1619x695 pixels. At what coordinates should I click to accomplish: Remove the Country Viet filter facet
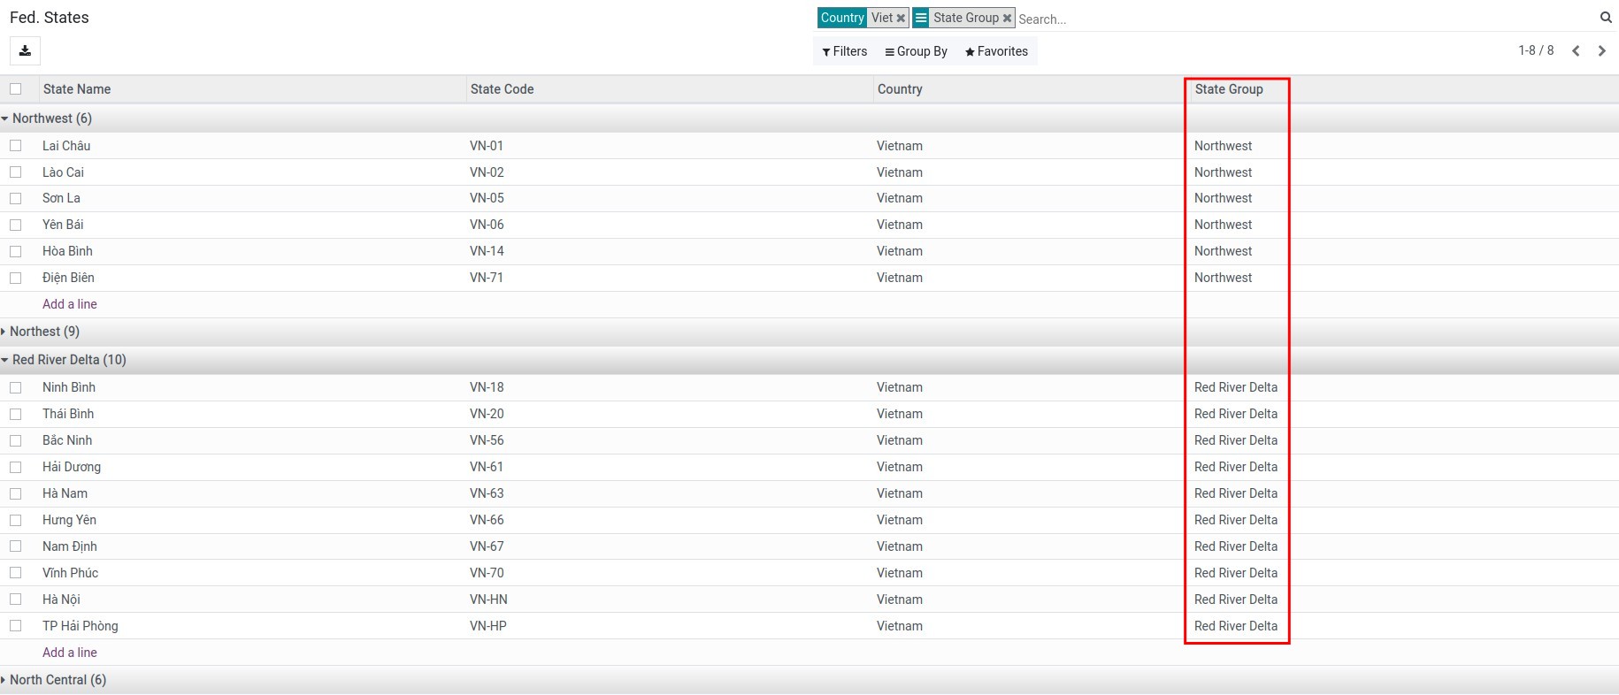[x=901, y=19]
